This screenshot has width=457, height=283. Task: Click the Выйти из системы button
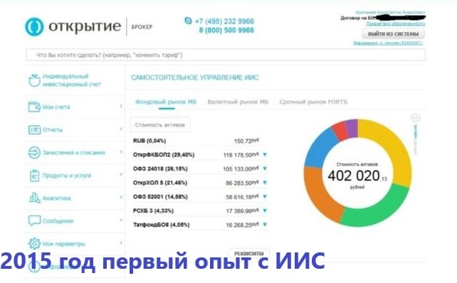click(393, 33)
